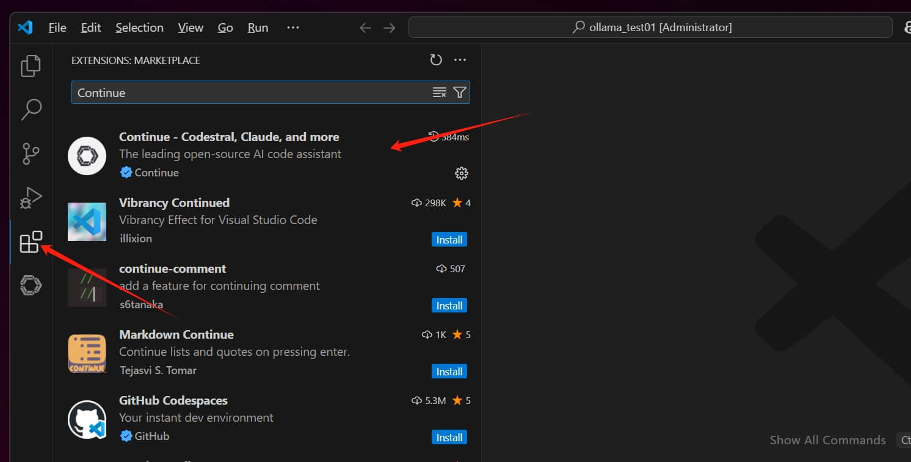
Task: Select the Extensions icon in the activity bar
Action: [31, 242]
